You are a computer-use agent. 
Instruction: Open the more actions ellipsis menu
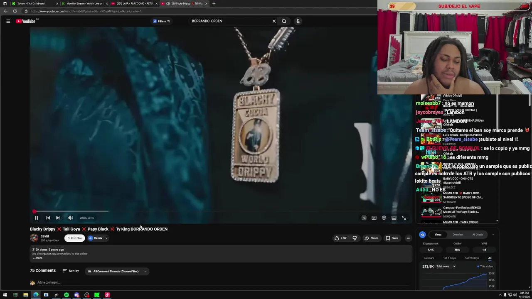[x=409, y=238]
